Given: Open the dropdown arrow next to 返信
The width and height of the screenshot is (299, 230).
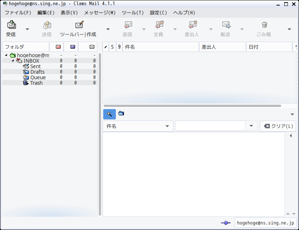Looking at the screenshot, I should (144, 29).
